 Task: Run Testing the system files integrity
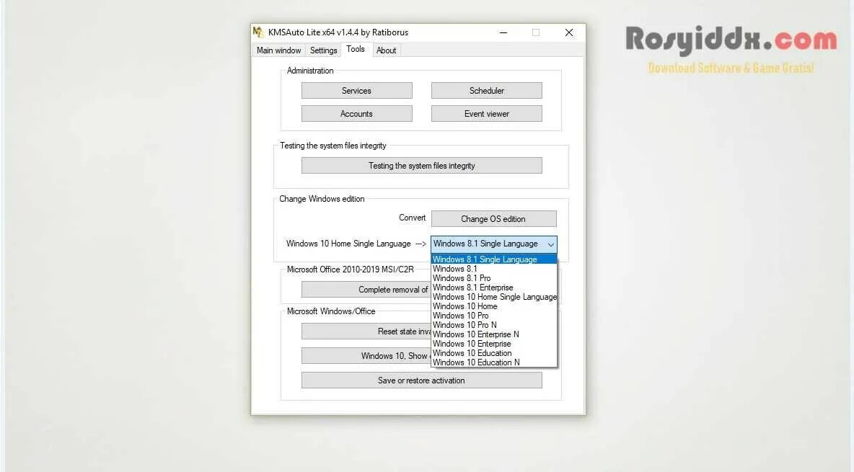421,165
